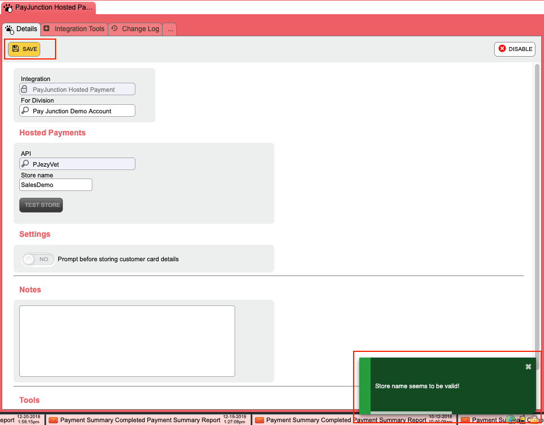The height and width of the screenshot is (425, 544).
Task: Enable prompt before storing customer card details
Action: 37,259
